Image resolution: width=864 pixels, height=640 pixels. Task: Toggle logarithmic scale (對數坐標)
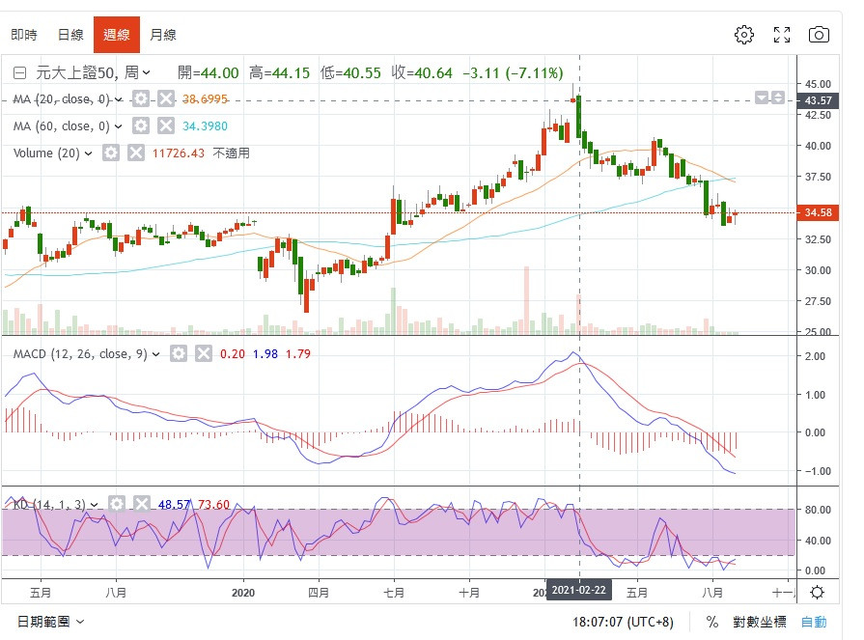(760, 623)
